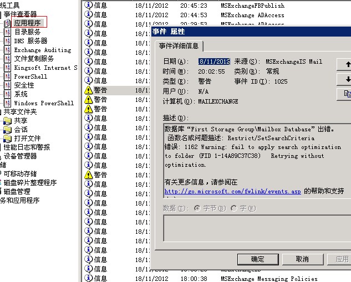Image resolution: width=351 pixels, height=282 pixels.
Task: Click the 取消 button
Action: coord(302,259)
